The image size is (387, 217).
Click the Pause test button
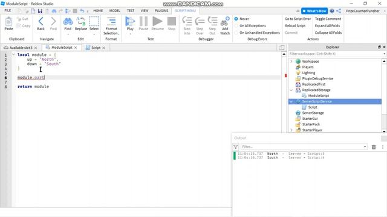pyautogui.click(x=143, y=22)
